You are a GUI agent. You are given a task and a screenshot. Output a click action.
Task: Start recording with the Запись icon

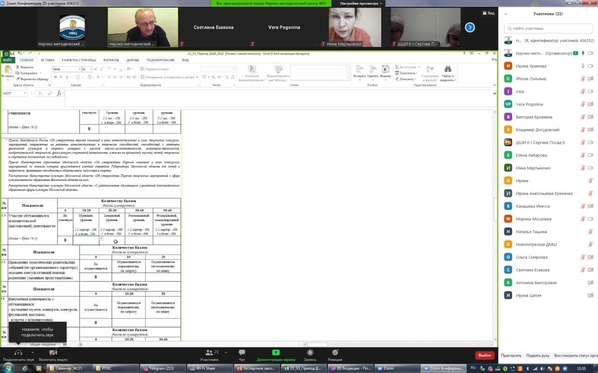pos(310,352)
